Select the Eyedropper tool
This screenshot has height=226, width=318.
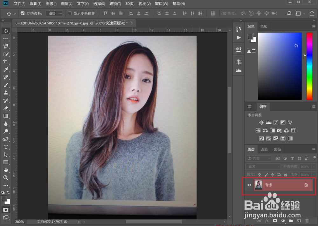[6, 69]
